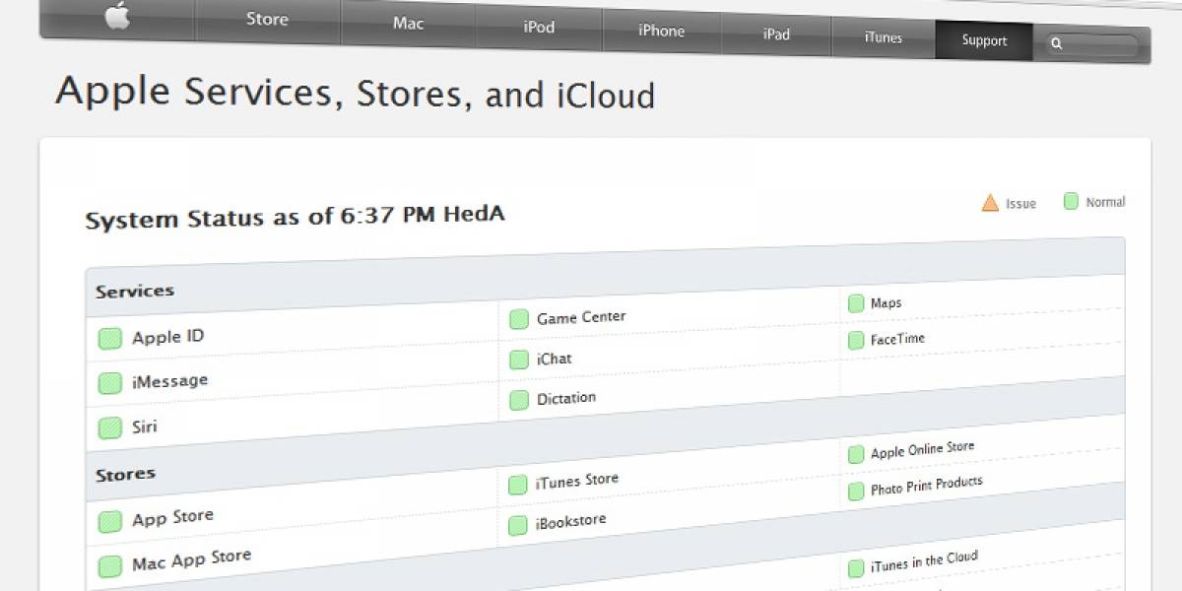This screenshot has width=1182, height=591.
Task: Click the Apple Services, Stores, and iCloud title
Action: click(x=355, y=94)
